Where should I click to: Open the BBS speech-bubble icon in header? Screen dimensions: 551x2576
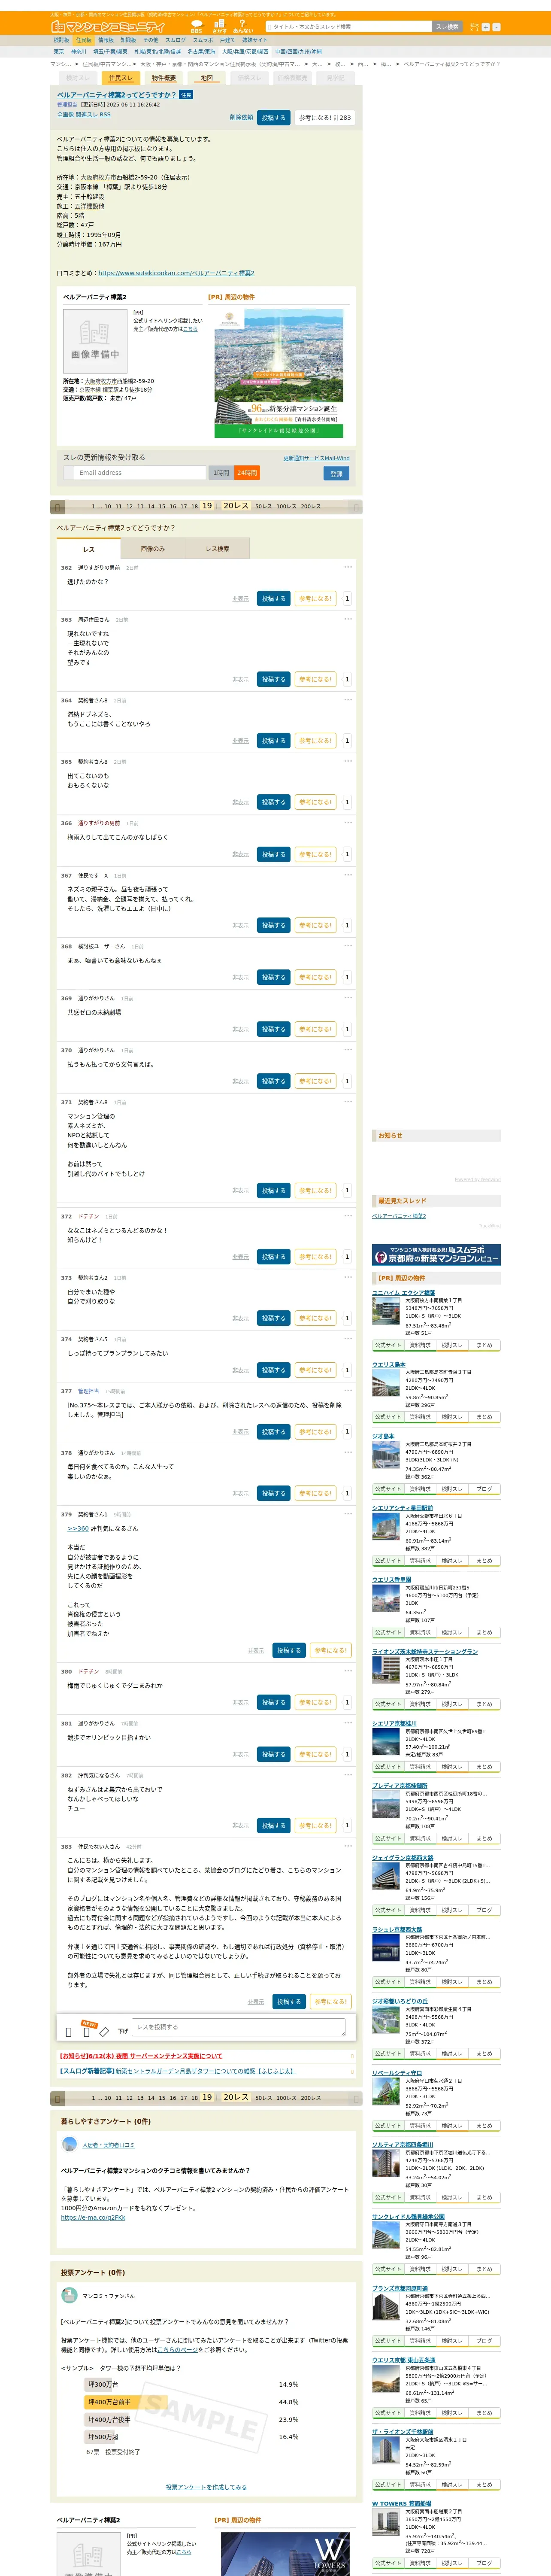[x=196, y=26]
